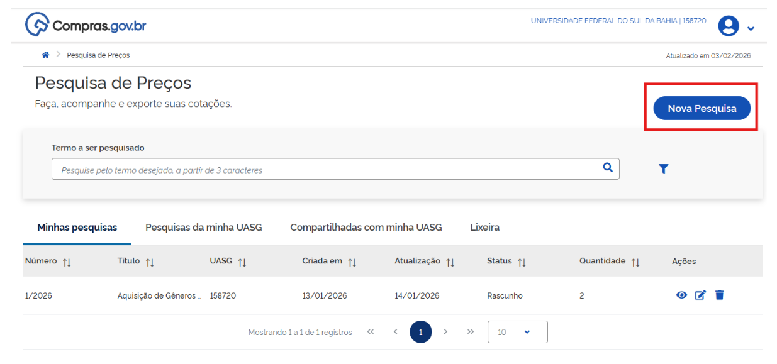This screenshot has width=777, height=364.
Task: Expand the user account dropdown arrow
Action: (751, 29)
